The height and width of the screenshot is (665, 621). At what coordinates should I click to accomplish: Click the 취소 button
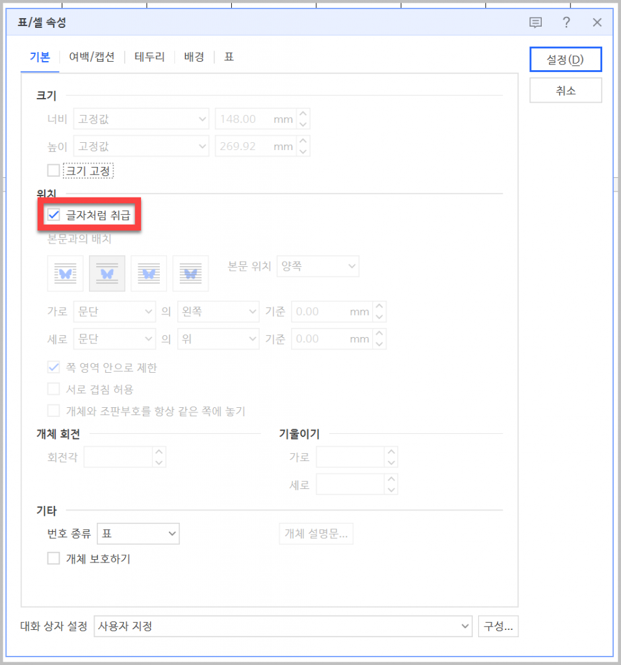coord(565,91)
